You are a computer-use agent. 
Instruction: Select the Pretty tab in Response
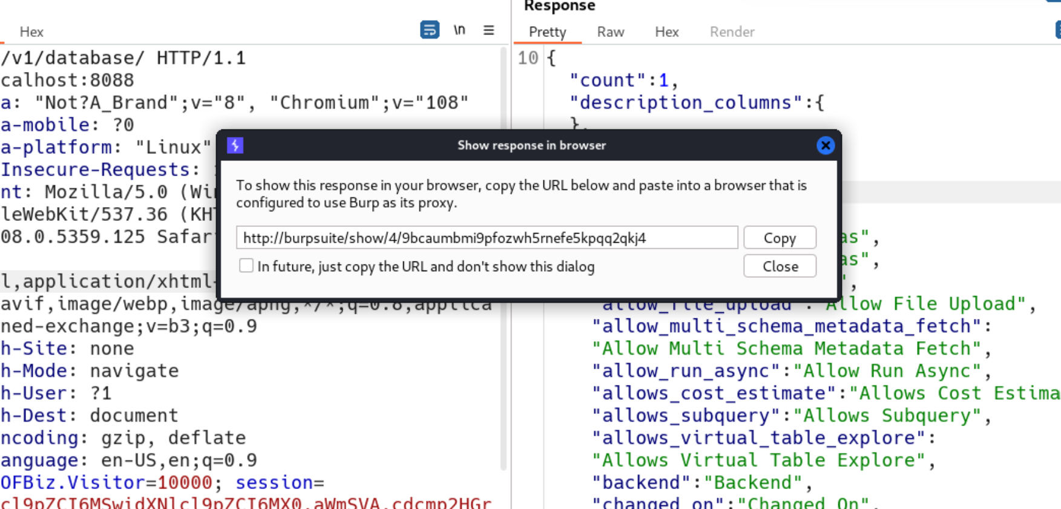point(547,31)
